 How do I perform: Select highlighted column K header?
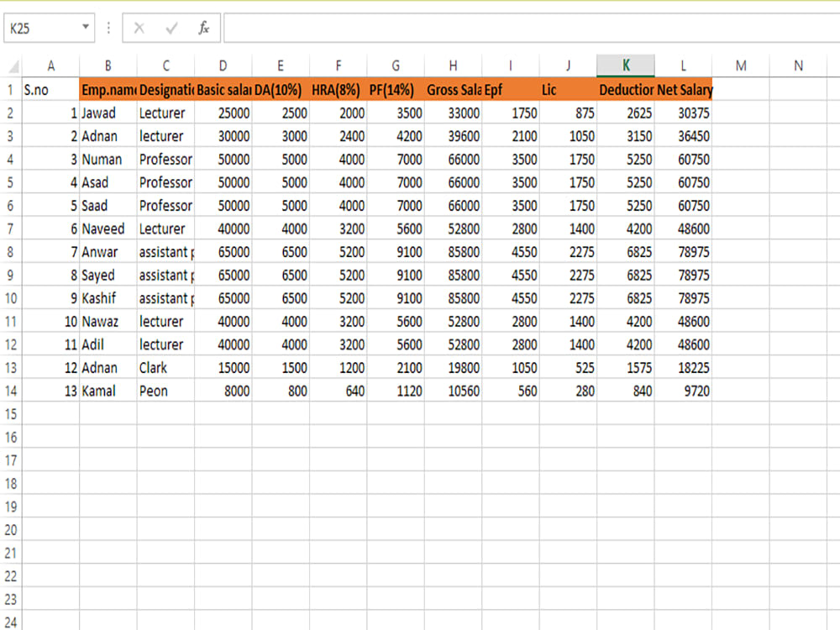pyautogui.click(x=626, y=66)
